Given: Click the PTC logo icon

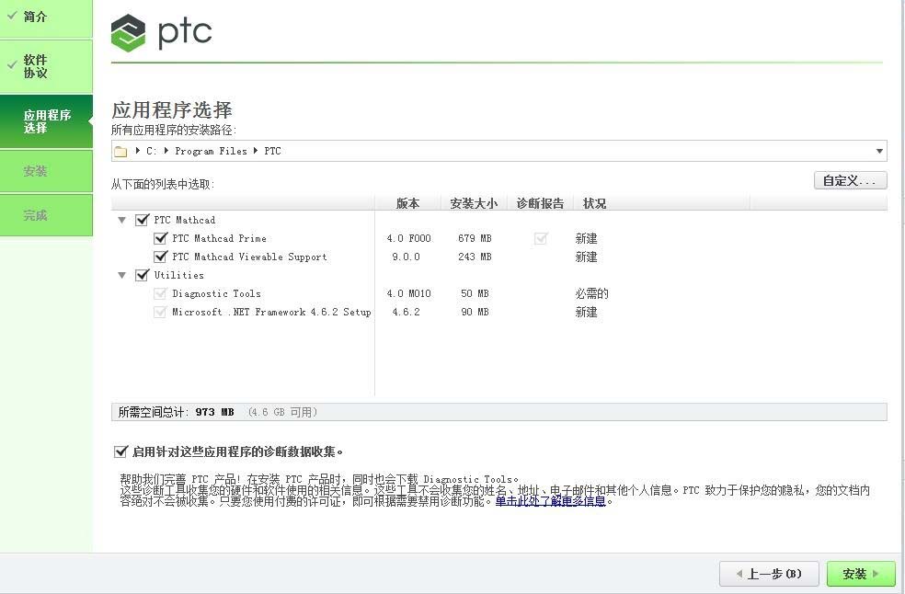Looking at the screenshot, I should point(128,33).
